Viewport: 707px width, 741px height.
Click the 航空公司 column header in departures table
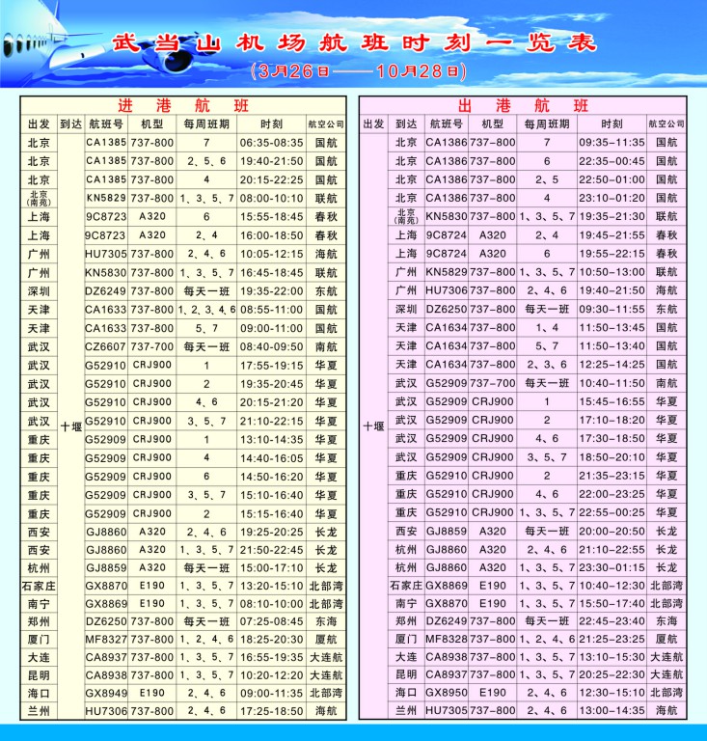point(666,123)
